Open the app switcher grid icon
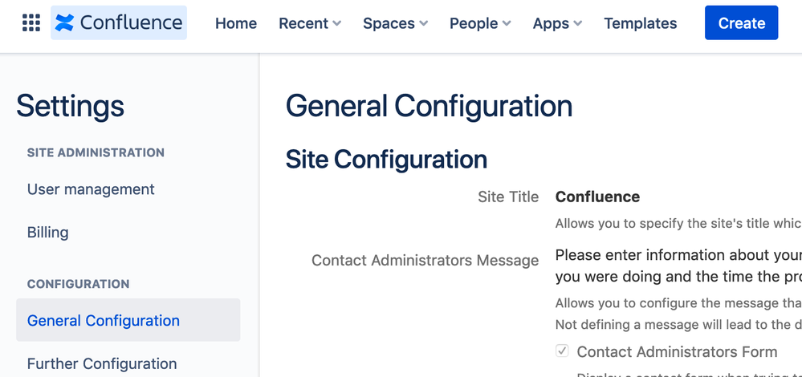 (31, 23)
